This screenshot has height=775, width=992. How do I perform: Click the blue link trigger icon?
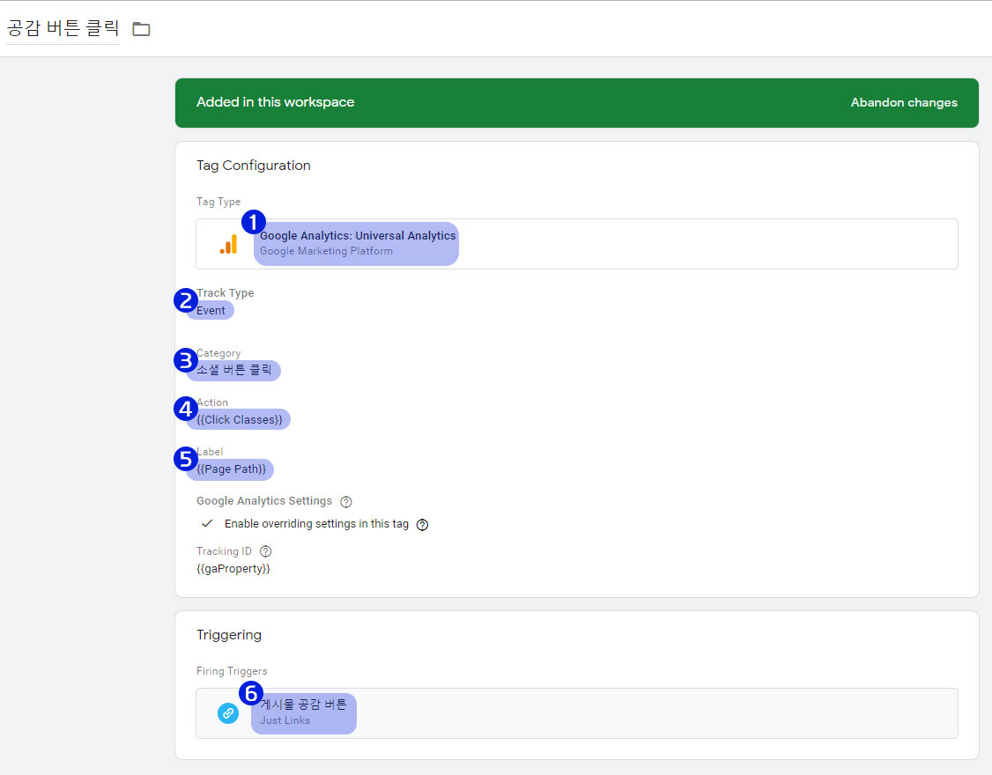[x=228, y=713]
